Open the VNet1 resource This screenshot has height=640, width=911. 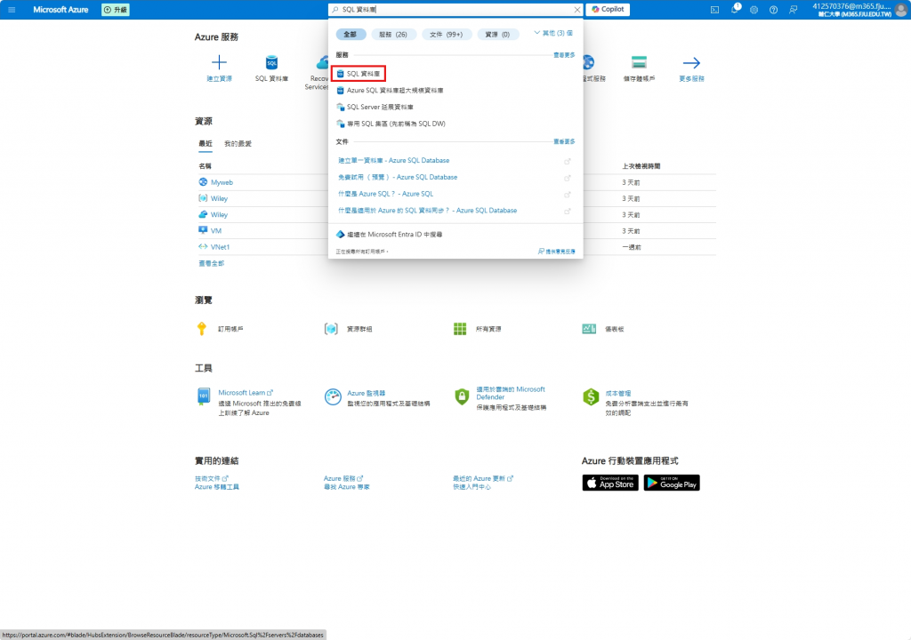(221, 247)
